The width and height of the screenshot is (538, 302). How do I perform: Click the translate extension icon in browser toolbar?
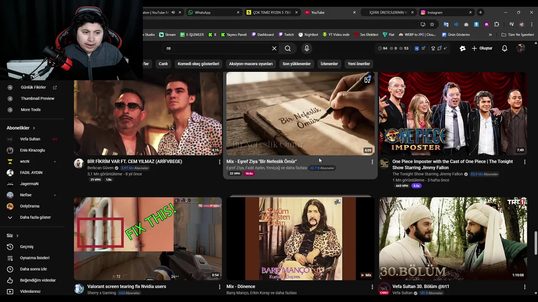click(446, 24)
